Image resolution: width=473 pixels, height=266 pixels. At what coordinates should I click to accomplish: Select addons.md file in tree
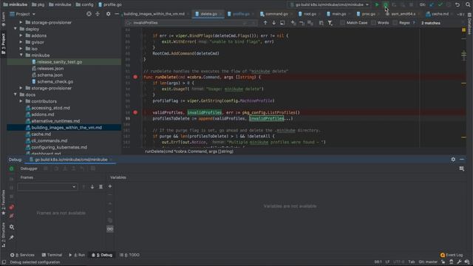tap(43, 115)
